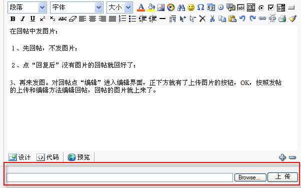Insert a checkbox form element
The image size is (301, 188).
271,7
